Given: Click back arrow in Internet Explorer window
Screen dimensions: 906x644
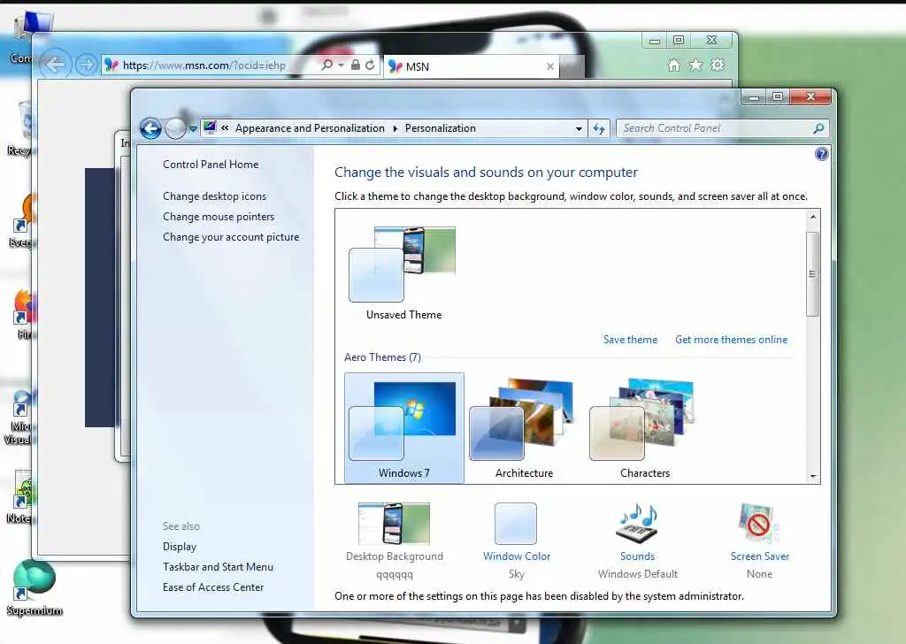Looking at the screenshot, I should tap(56, 65).
